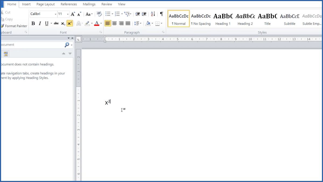Apply italic formatting with the I icon
Viewport: 323px width, 182px height.
(40, 23)
